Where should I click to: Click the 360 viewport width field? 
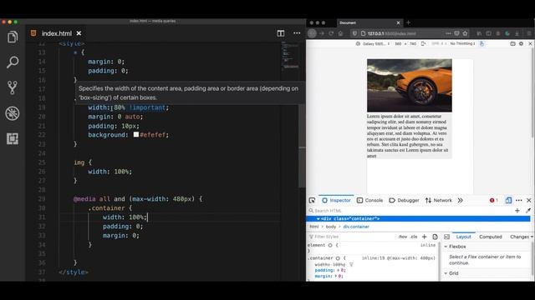point(398,43)
